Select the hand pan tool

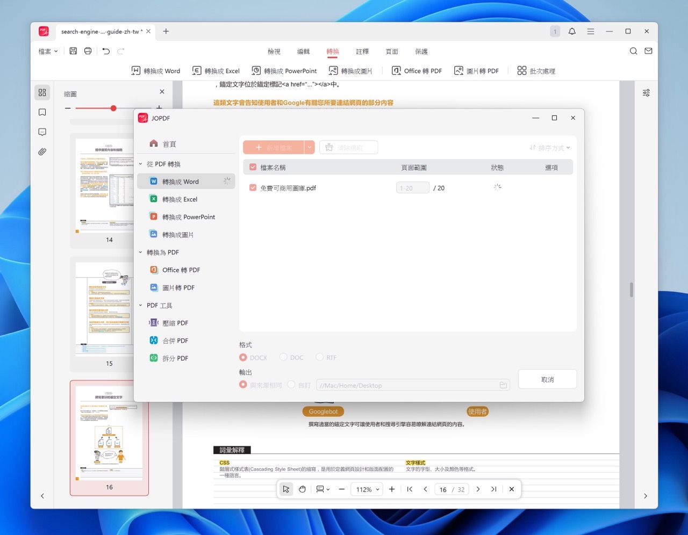(302, 489)
